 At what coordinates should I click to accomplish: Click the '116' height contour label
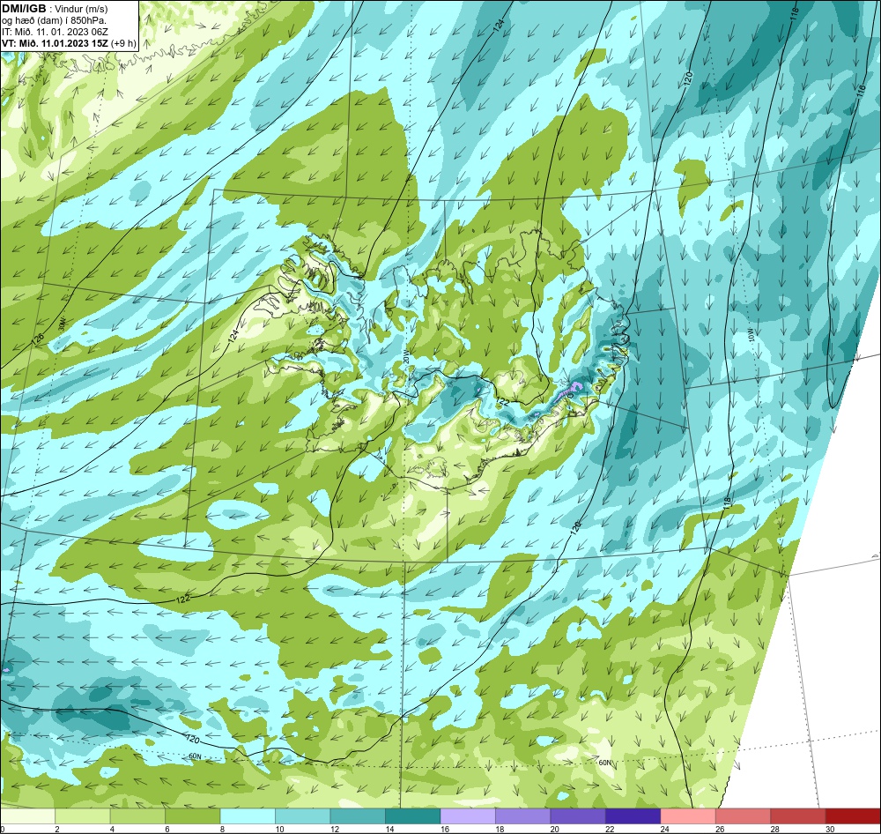pyautogui.click(x=862, y=93)
